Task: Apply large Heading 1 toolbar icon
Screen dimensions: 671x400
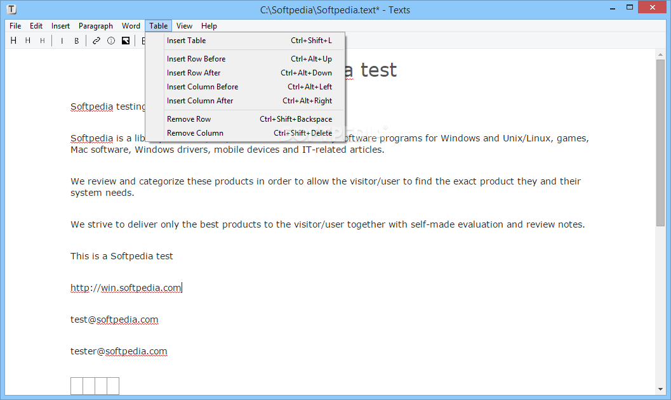Action: coord(14,41)
